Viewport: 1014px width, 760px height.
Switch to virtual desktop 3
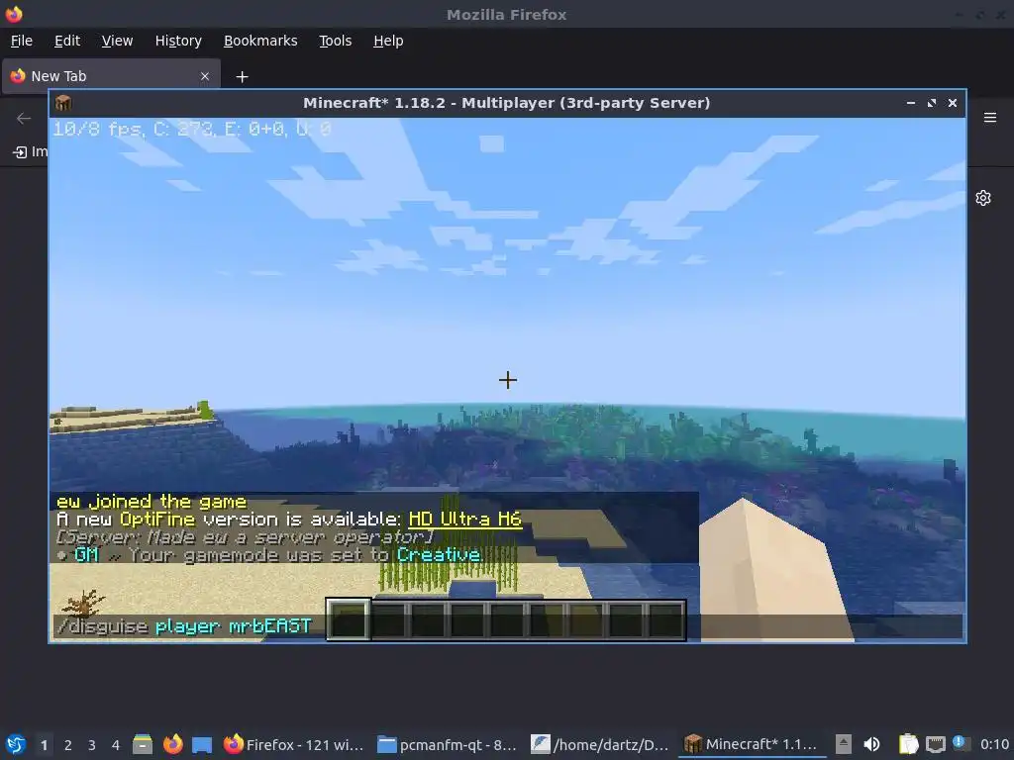[92, 745]
